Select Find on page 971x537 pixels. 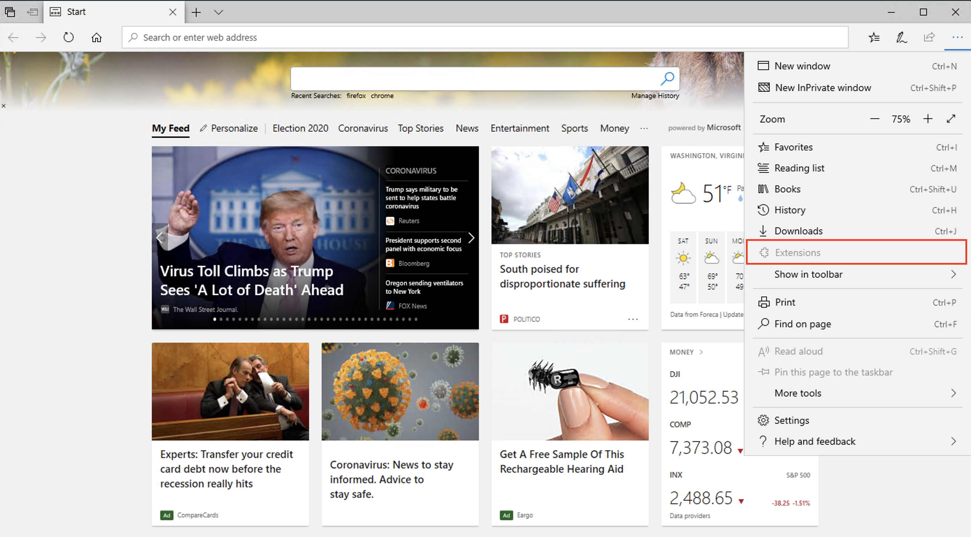point(857,324)
